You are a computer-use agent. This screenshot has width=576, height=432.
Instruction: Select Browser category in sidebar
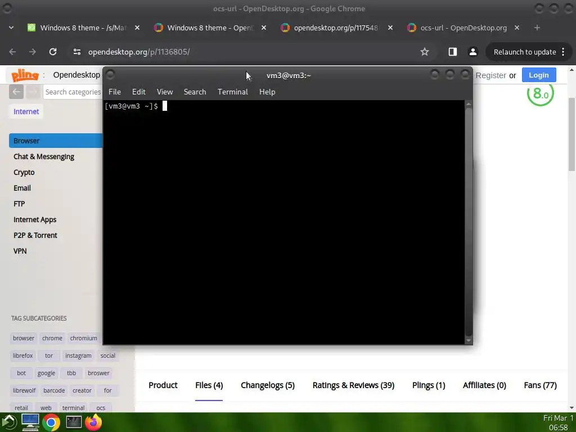point(56,141)
